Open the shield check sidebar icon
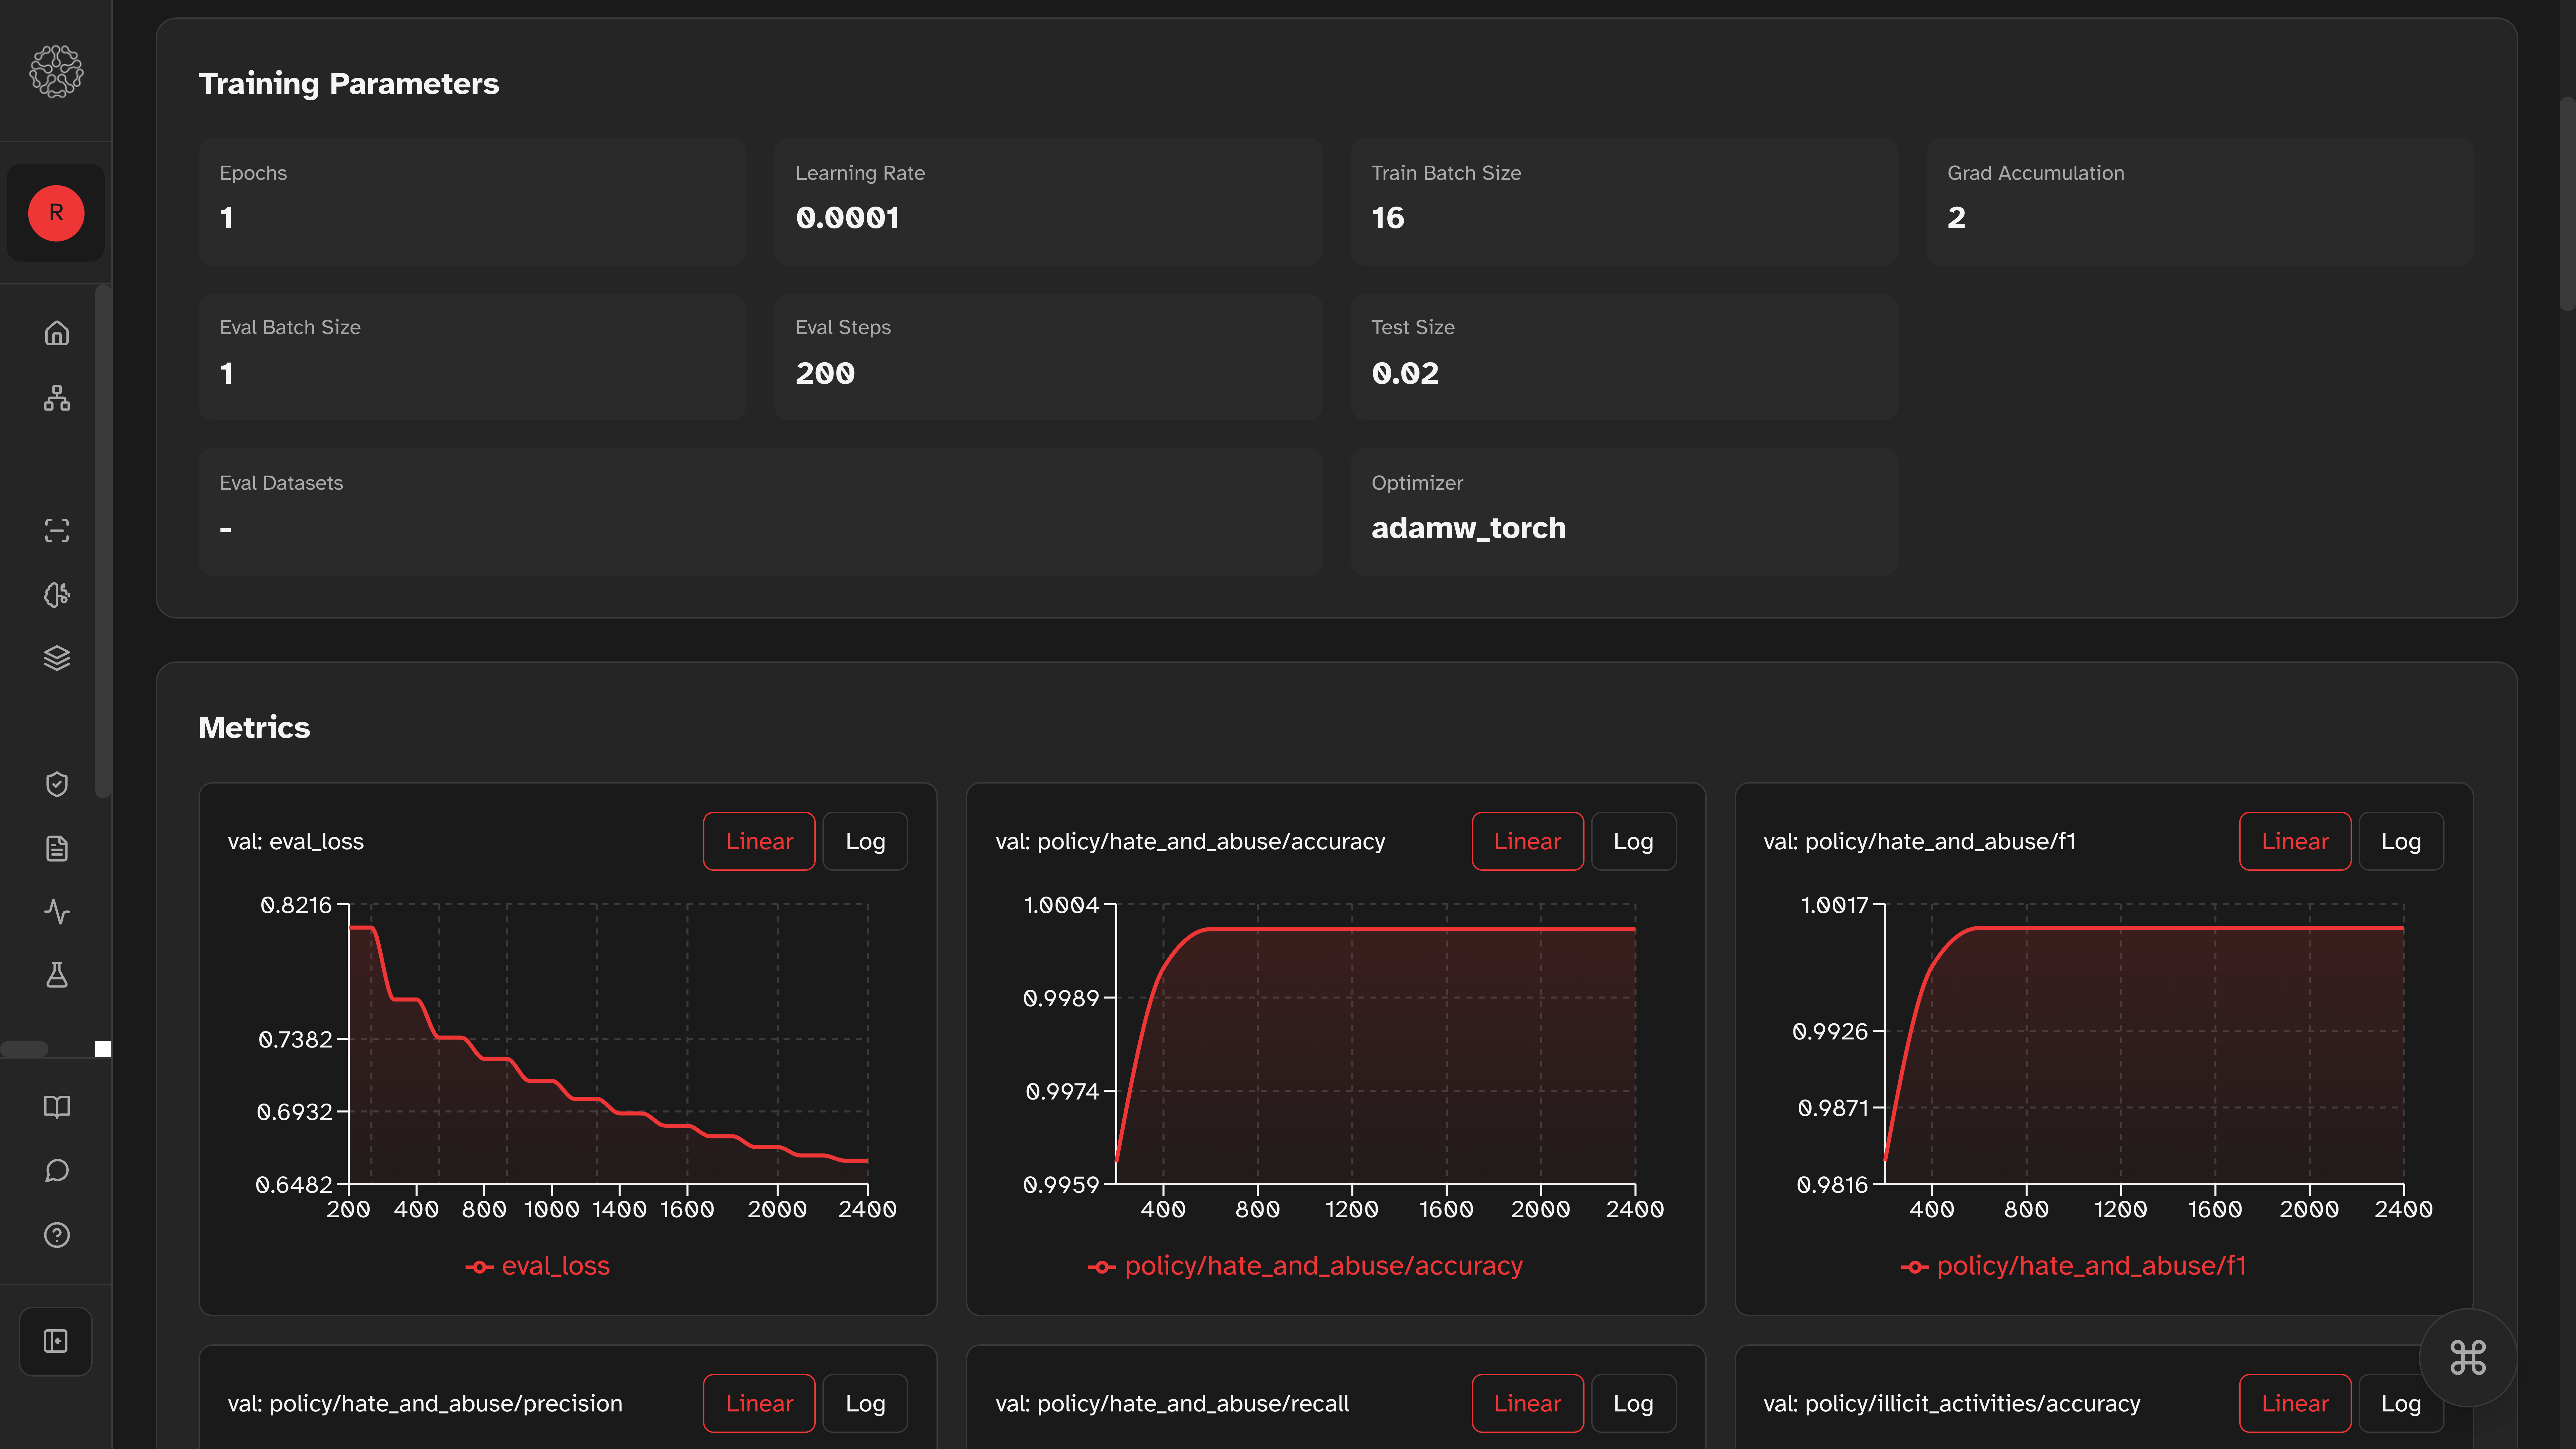The width and height of the screenshot is (2576, 1449). (x=57, y=784)
